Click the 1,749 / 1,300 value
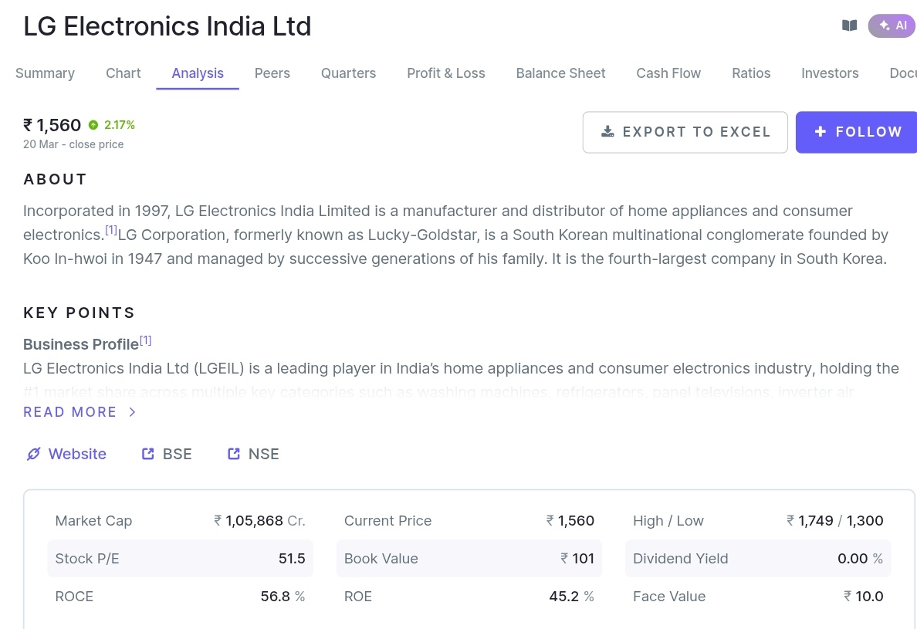 (x=835, y=521)
